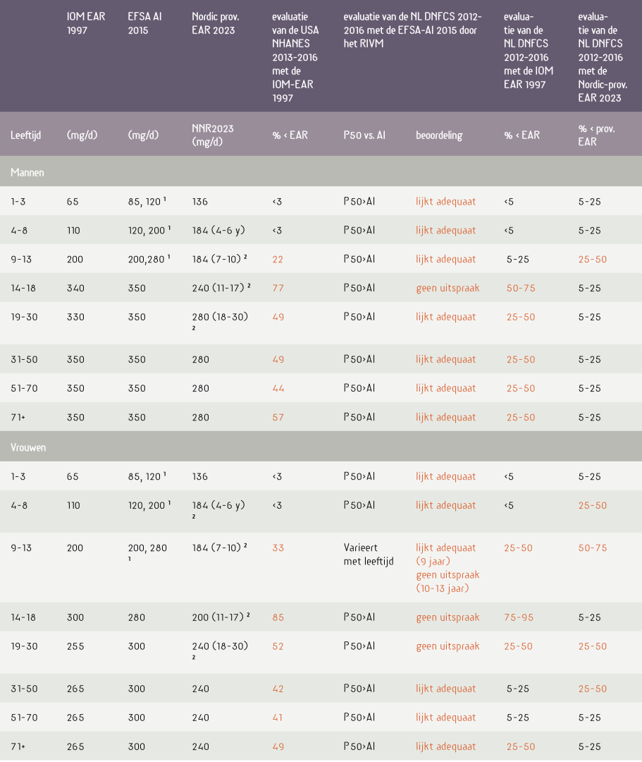Click the lijkt adequaat (9 jaar) text
642x762 pixels.
(x=445, y=555)
